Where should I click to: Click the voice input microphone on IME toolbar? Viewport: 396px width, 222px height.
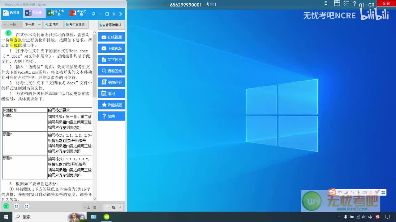(x=358, y=193)
